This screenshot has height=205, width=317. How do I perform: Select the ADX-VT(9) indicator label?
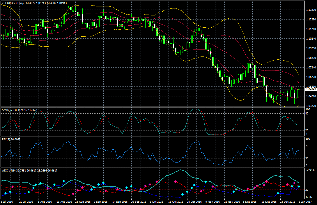[8, 170]
